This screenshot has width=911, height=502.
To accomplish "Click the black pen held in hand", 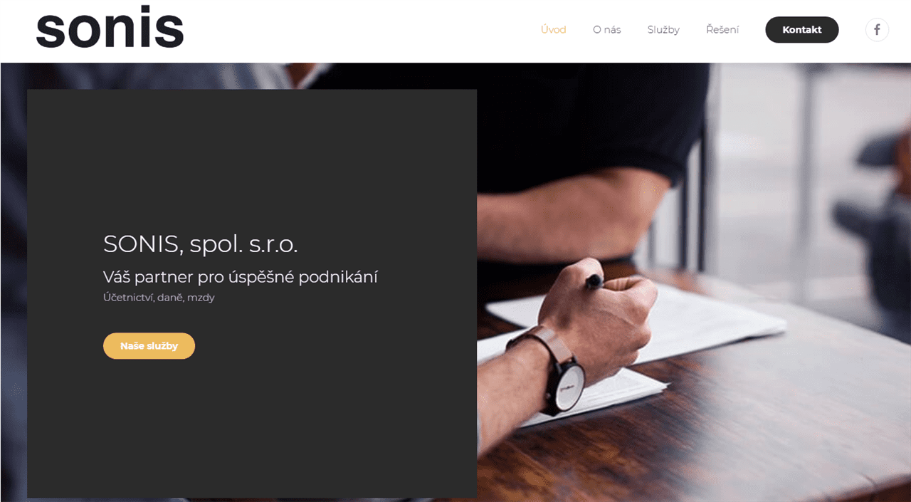I will pyautogui.click(x=594, y=280).
